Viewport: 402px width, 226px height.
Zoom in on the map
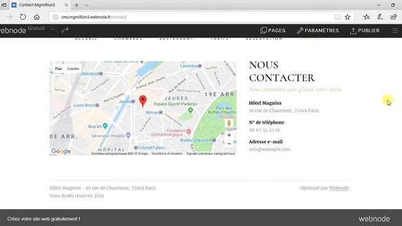(x=229, y=135)
